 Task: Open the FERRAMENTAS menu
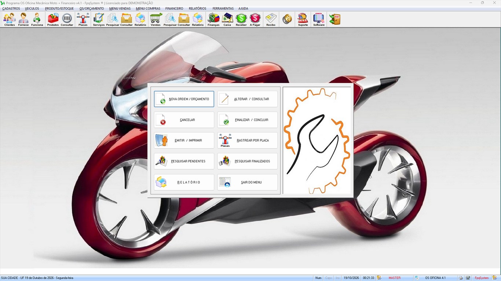[x=223, y=8]
